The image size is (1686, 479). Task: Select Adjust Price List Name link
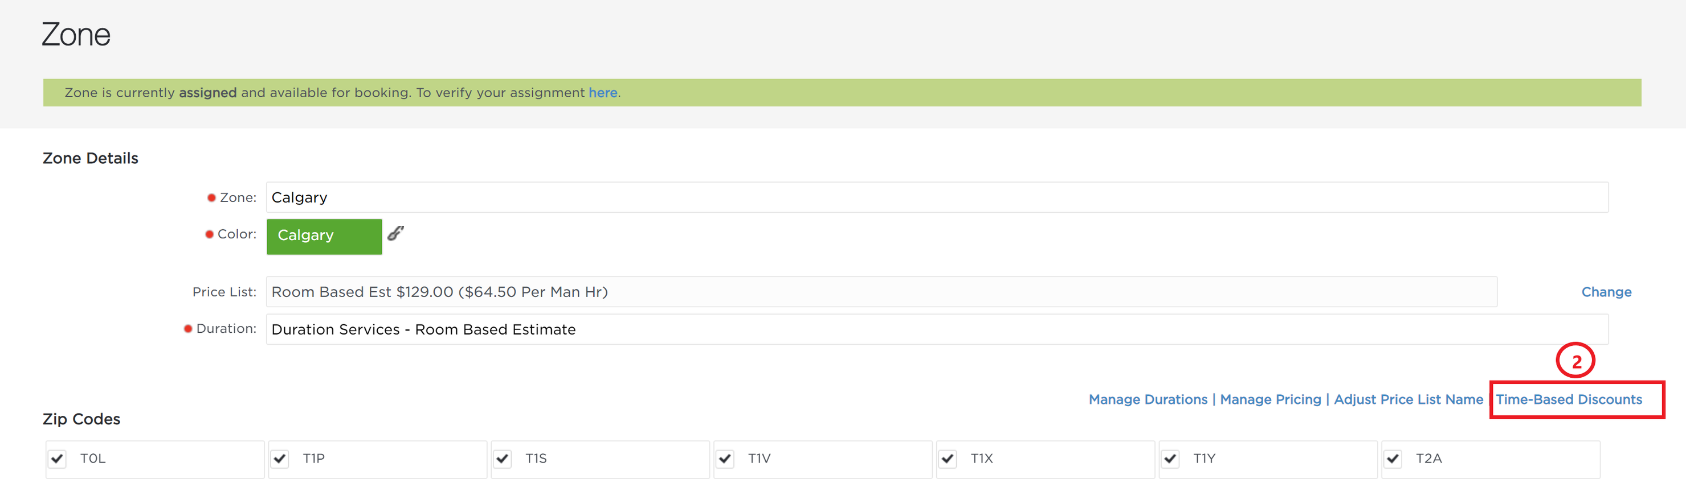(1408, 399)
